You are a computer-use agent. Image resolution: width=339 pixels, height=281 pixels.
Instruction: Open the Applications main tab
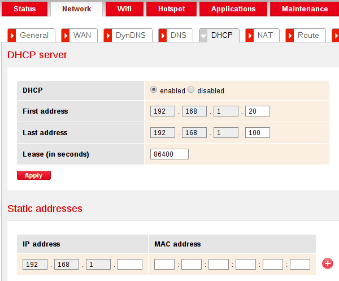coord(233,9)
